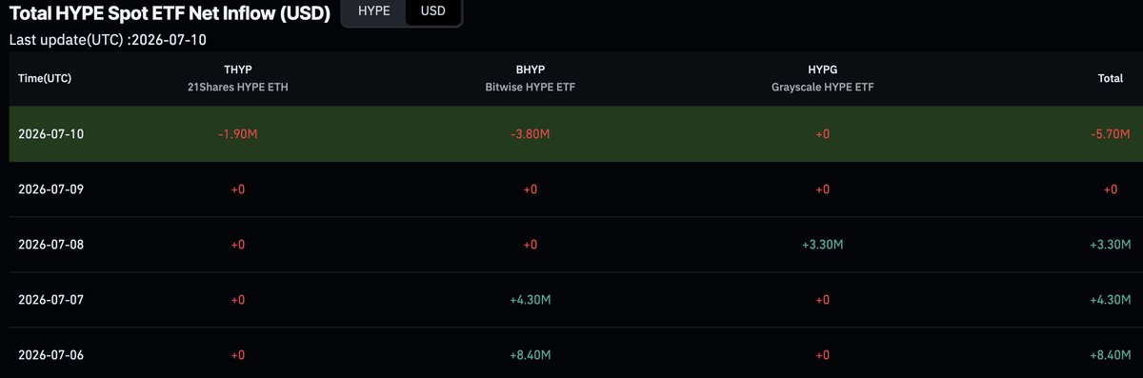This screenshot has height=378, width=1143.
Task: Switch units to the HYPE toggle
Action: click(x=373, y=12)
